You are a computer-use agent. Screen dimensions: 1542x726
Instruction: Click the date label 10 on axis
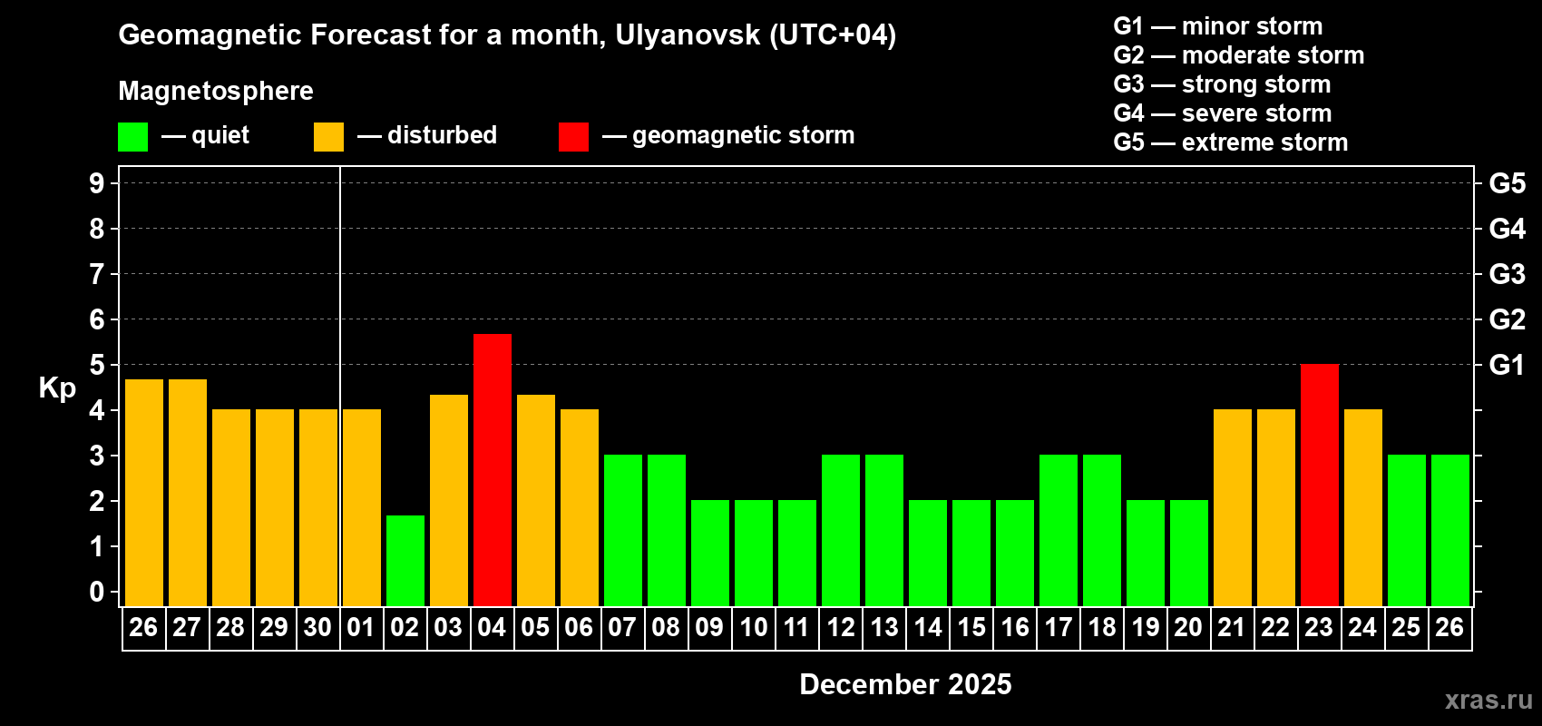coord(753,627)
